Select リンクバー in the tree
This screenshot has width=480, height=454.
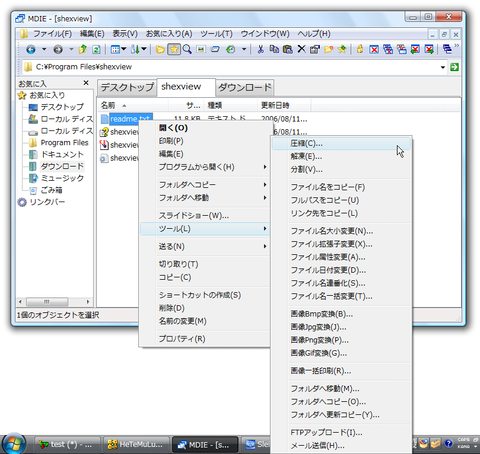pos(47,202)
